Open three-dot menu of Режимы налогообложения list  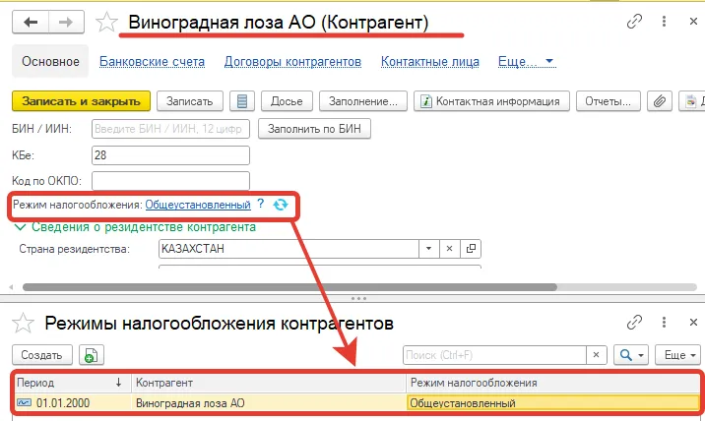pos(664,322)
